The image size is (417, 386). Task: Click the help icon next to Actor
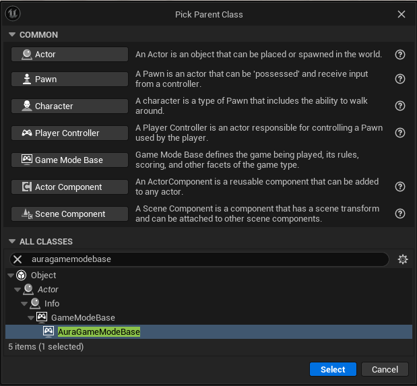pyautogui.click(x=400, y=55)
